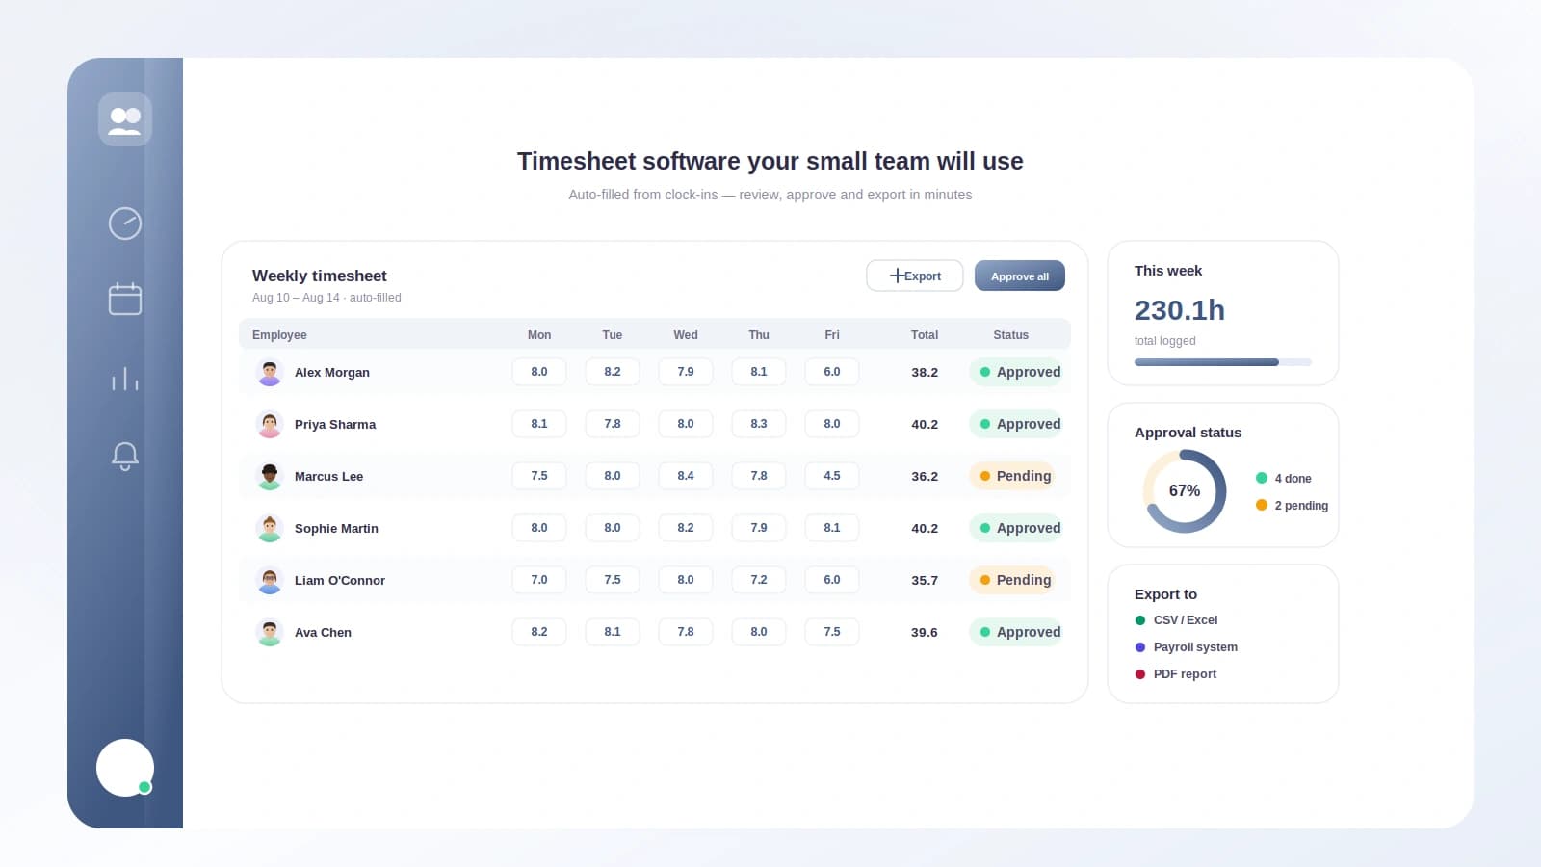This screenshot has width=1541, height=867.
Task: Select Ava Chen's Friday hours field
Action: pos(832,632)
